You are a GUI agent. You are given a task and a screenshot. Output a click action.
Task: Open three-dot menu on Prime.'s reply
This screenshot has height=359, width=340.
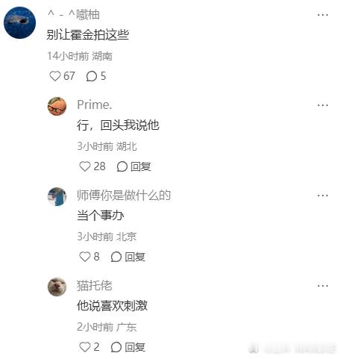pyautogui.click(x=323, y=105)
